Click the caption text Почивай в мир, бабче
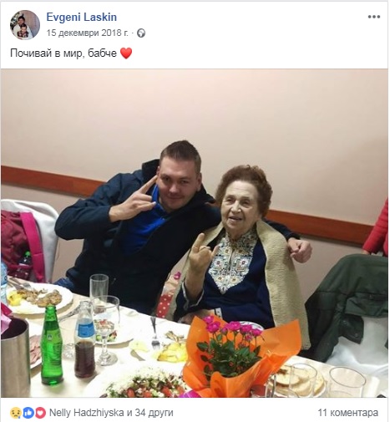This screenshot has width=390, height=422. (63, 53)
